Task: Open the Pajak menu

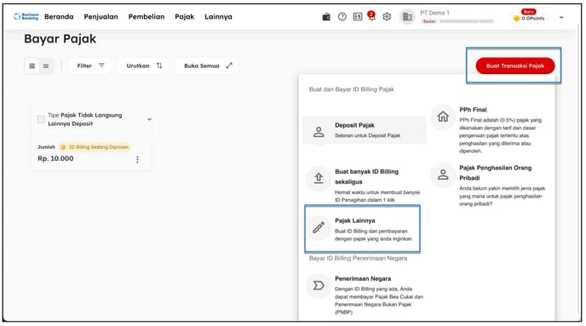Action: (x=185, y=17)
